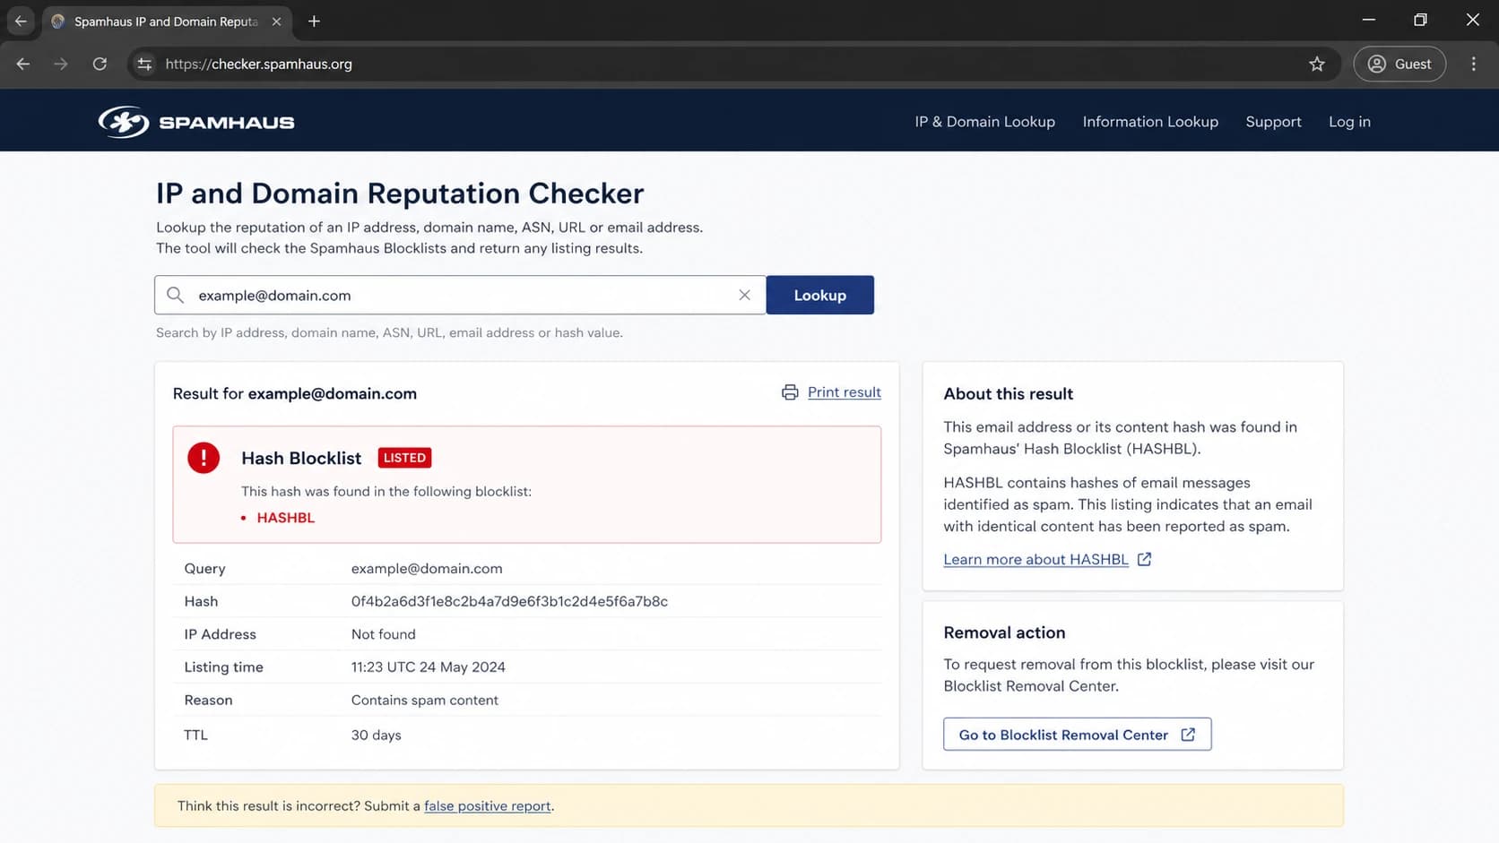The height and width of the screenshot is (843, 1499).
Task: Open the Support menu item
Action: point(1273,122)
